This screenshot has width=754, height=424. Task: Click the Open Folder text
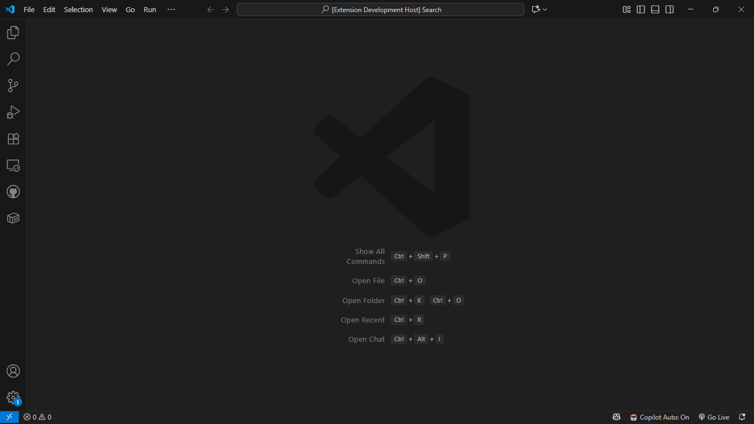click(x=363, y=300)
